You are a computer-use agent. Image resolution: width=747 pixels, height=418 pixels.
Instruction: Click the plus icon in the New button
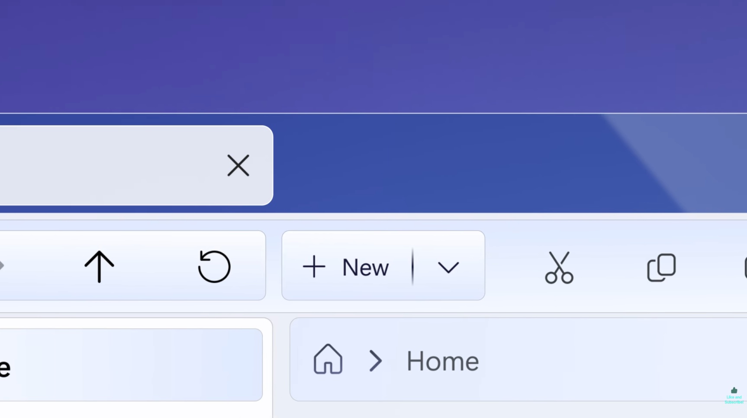[x=314, y=267]
